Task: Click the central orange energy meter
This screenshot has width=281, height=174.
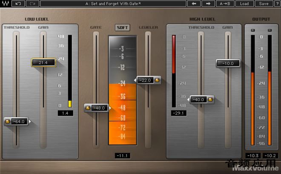Action: [123, 90]
